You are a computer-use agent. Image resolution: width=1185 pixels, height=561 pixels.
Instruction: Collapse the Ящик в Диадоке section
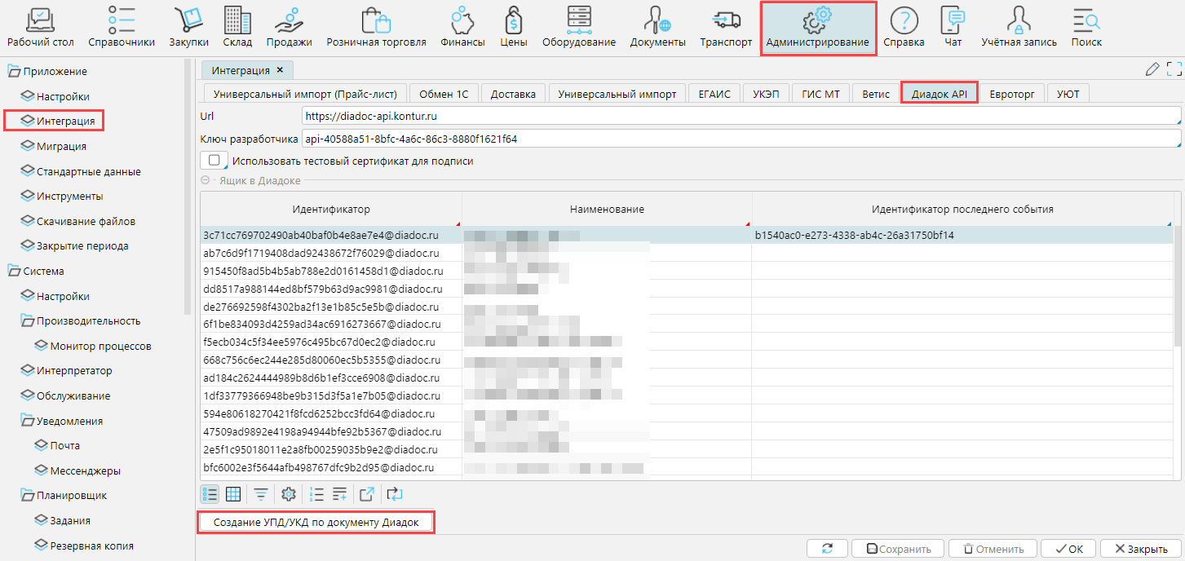click(x=206, y=180)
